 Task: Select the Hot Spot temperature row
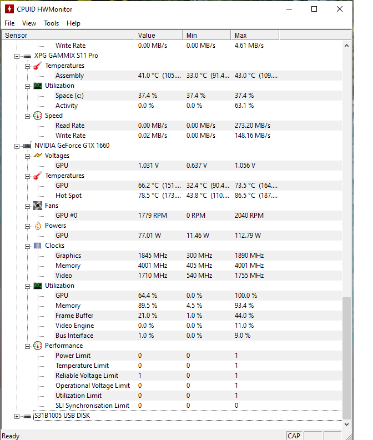[x=172, y=196]
